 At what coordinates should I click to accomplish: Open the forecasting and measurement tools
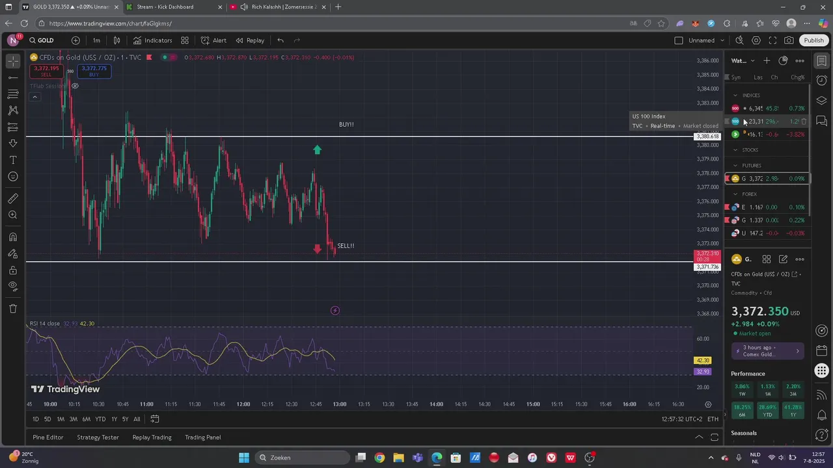click(13, 127)
